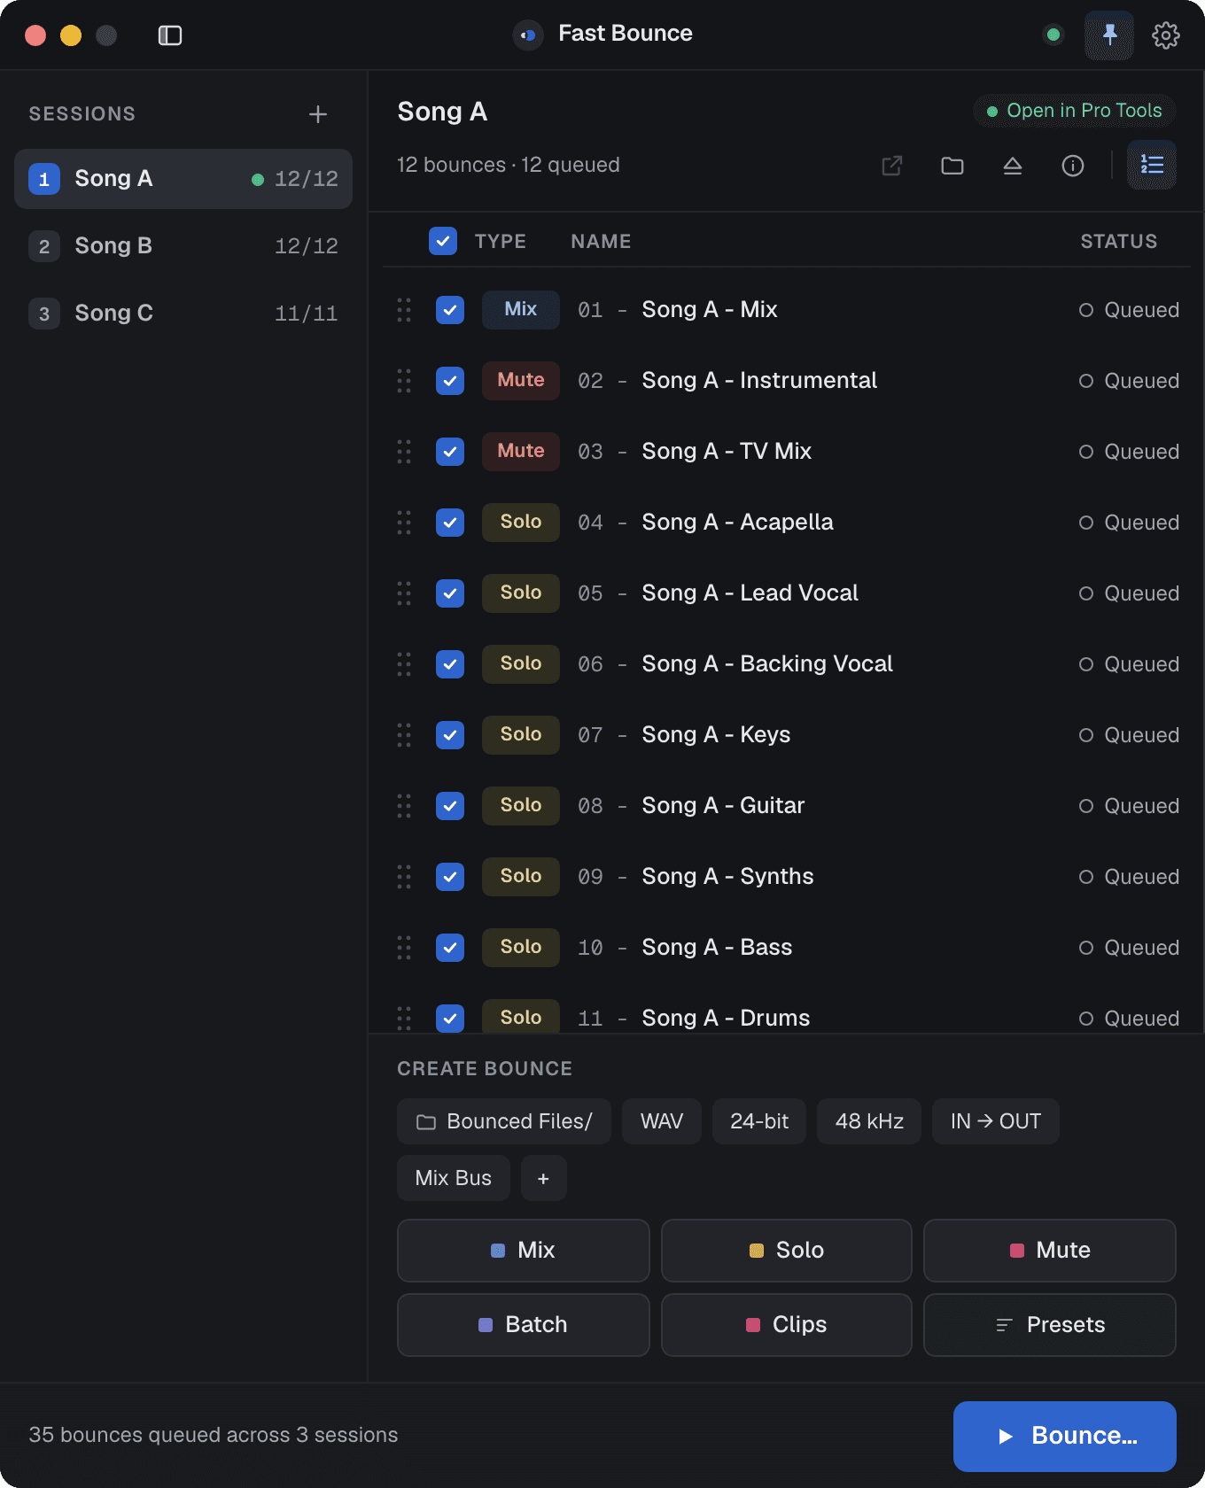Select the Song B session

tap(183, 246)
